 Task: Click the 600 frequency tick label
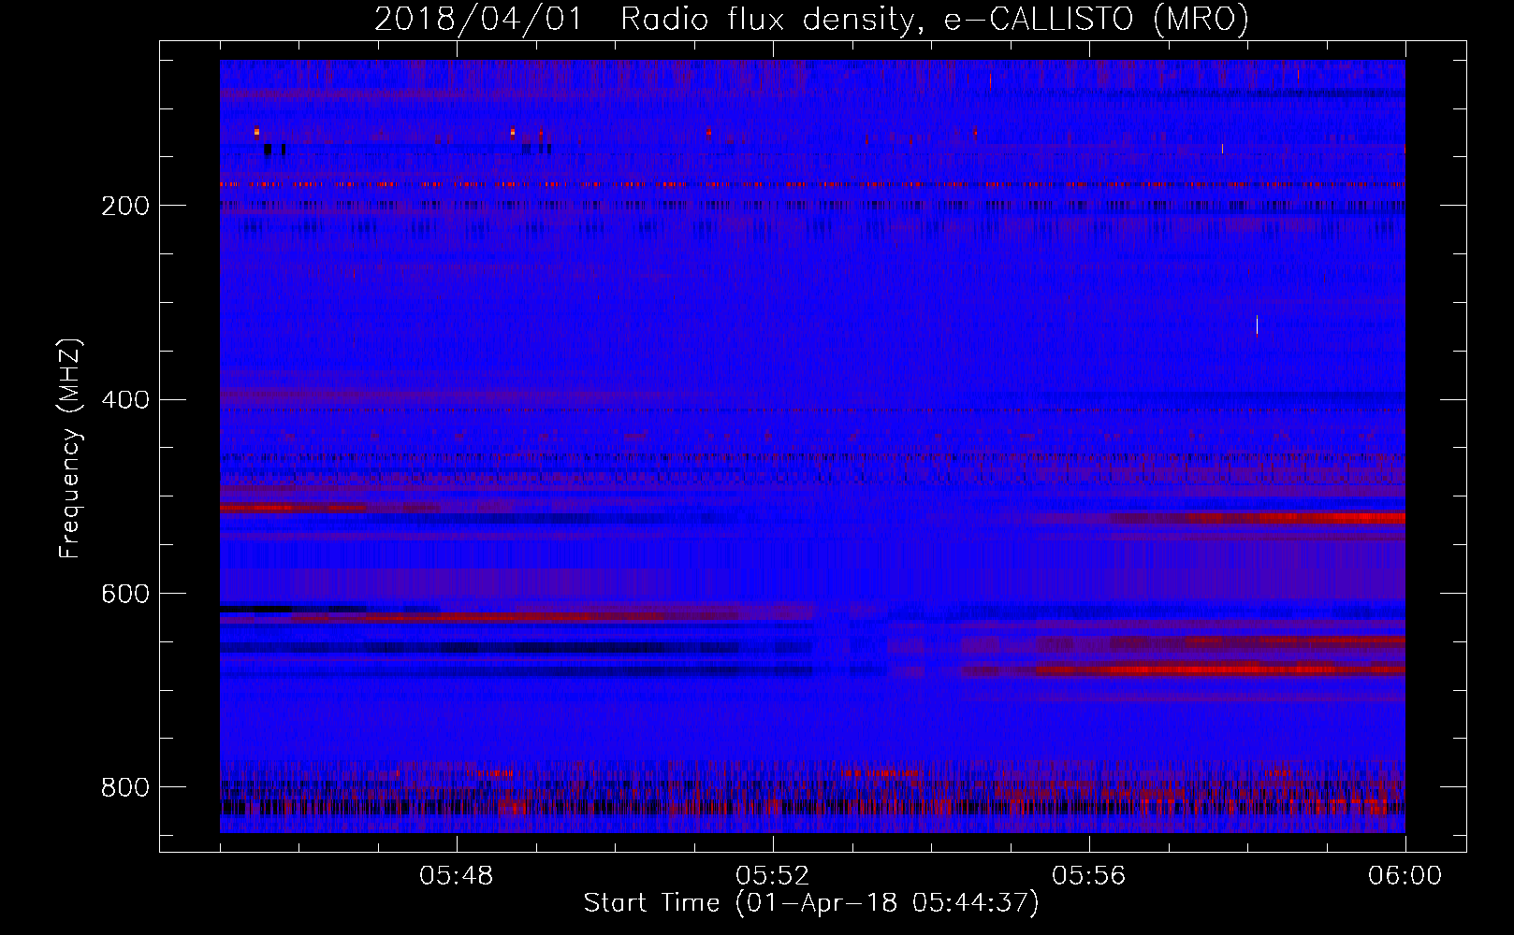point(125,594)
